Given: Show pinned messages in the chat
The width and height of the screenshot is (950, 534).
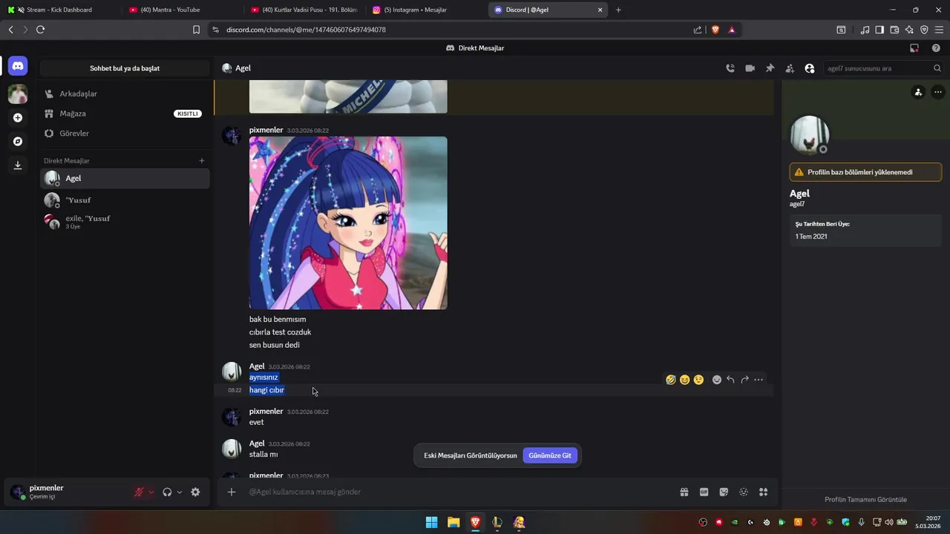Looking at the screenshot, I should [770, 68].
